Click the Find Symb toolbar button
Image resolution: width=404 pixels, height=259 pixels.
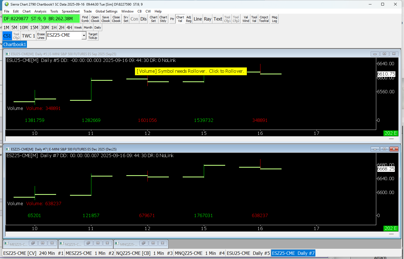click(x=85, y=19)
